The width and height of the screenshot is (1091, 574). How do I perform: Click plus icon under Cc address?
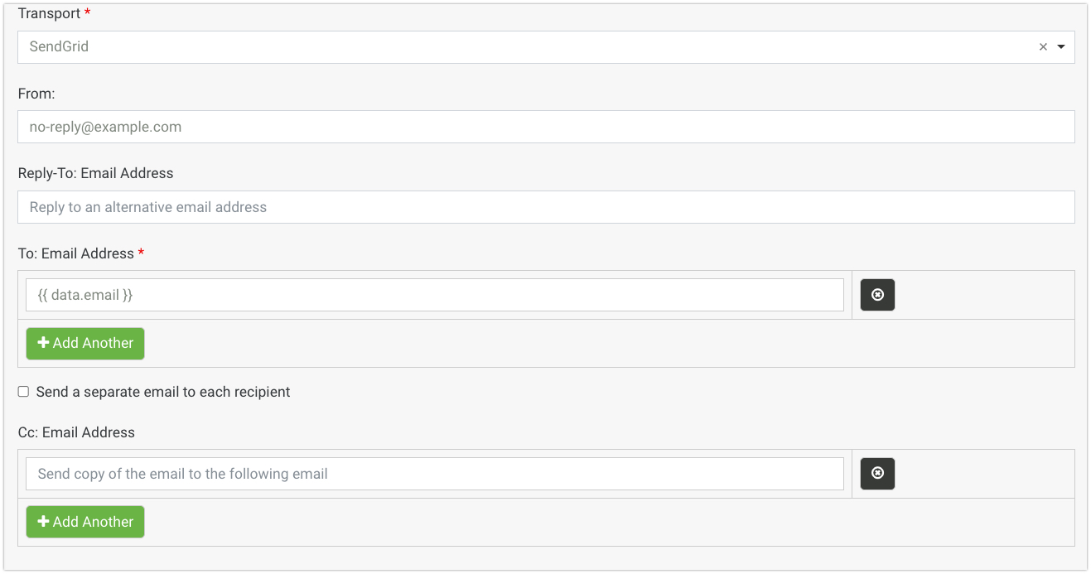[x=44, y=523]
